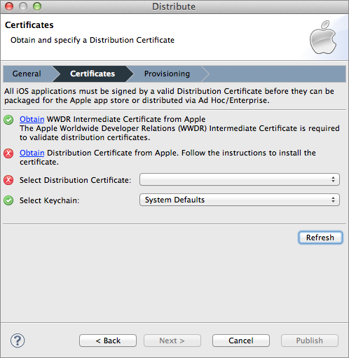
Task: Go to previous page with Back button
Action: [x=108, y=340]
